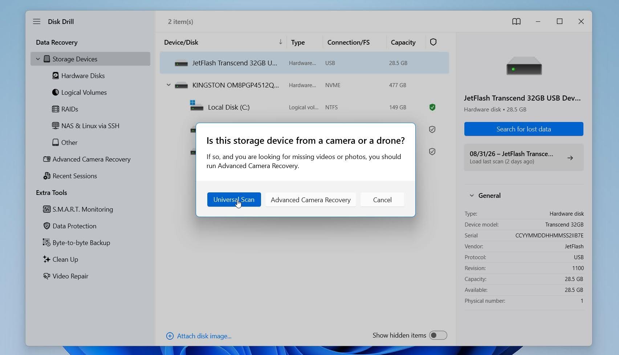This screenshot has height=355, width=619.
Task: Click the Byte-to-byte Backup icon
Action: pyautogui.click(x=47, y=242)
